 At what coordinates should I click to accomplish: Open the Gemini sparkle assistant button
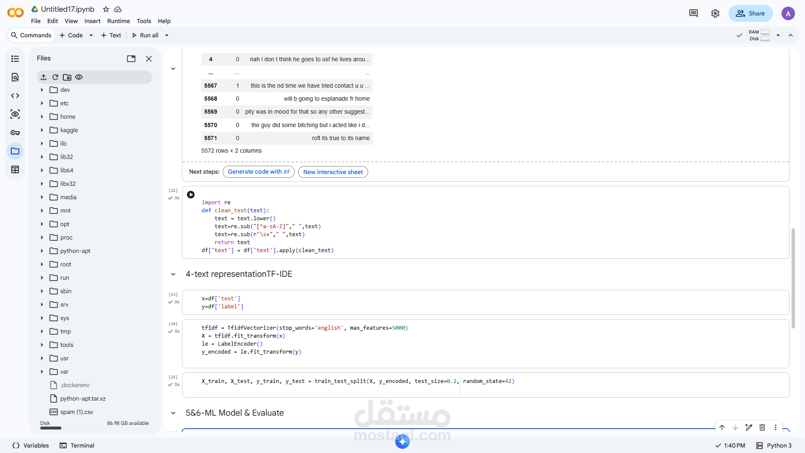(x=402, y=441)
